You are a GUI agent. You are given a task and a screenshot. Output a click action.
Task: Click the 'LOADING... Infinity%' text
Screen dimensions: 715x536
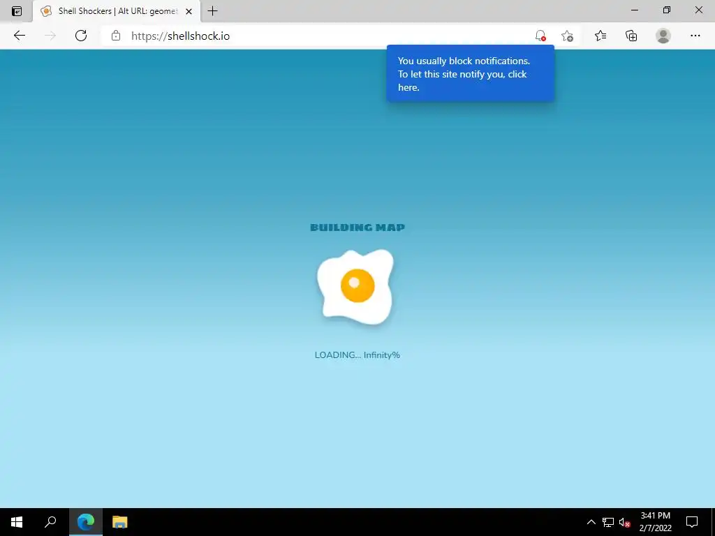click(357, 355)
